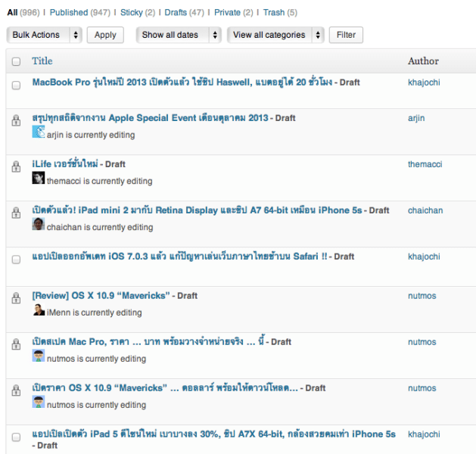Screen dimensions: 476x454
Task: Click nutmos avatar under Mac Pro draft
Action: (39, 356)
